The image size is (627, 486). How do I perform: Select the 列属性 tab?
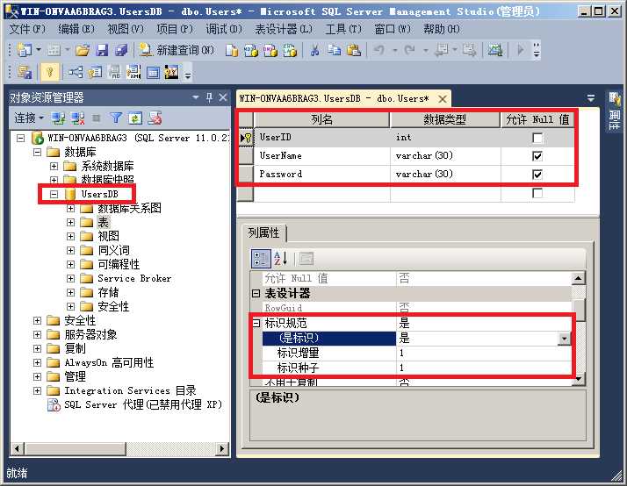click(x=264, y=232)
